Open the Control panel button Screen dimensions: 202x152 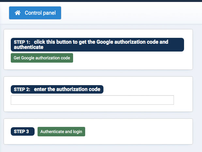(x=35, y=13)
